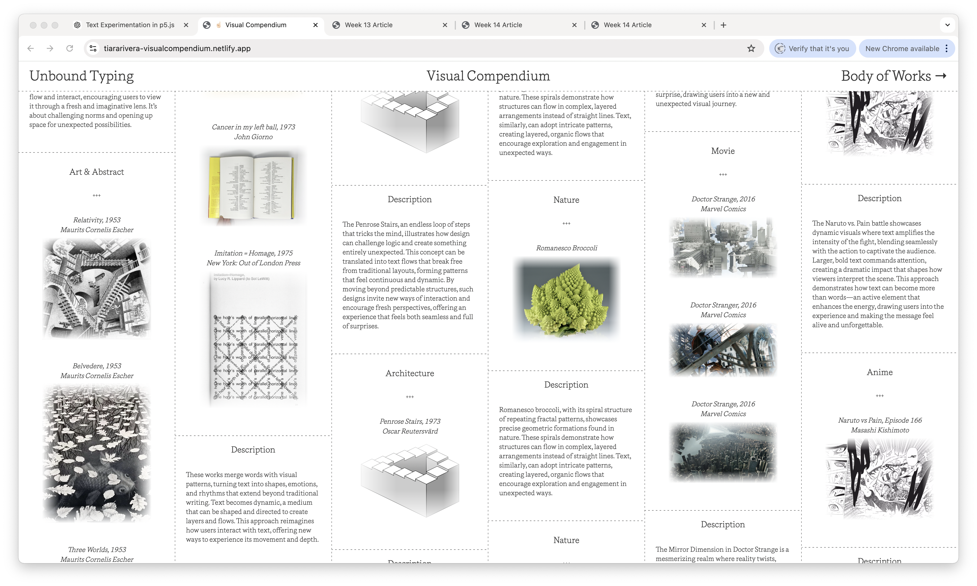
Task: Select the first Week 14 Article tab
Action: (519, 25)
